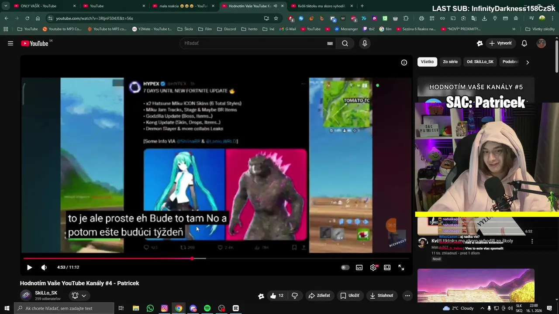Open options for Kvôli tiktoku recommended video
The width and height of the screenshot is (559, 314).
pos(532,241)
